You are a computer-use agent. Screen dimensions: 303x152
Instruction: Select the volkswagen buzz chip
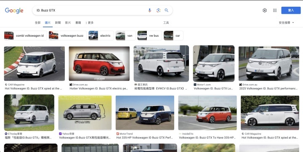point(68,36)
